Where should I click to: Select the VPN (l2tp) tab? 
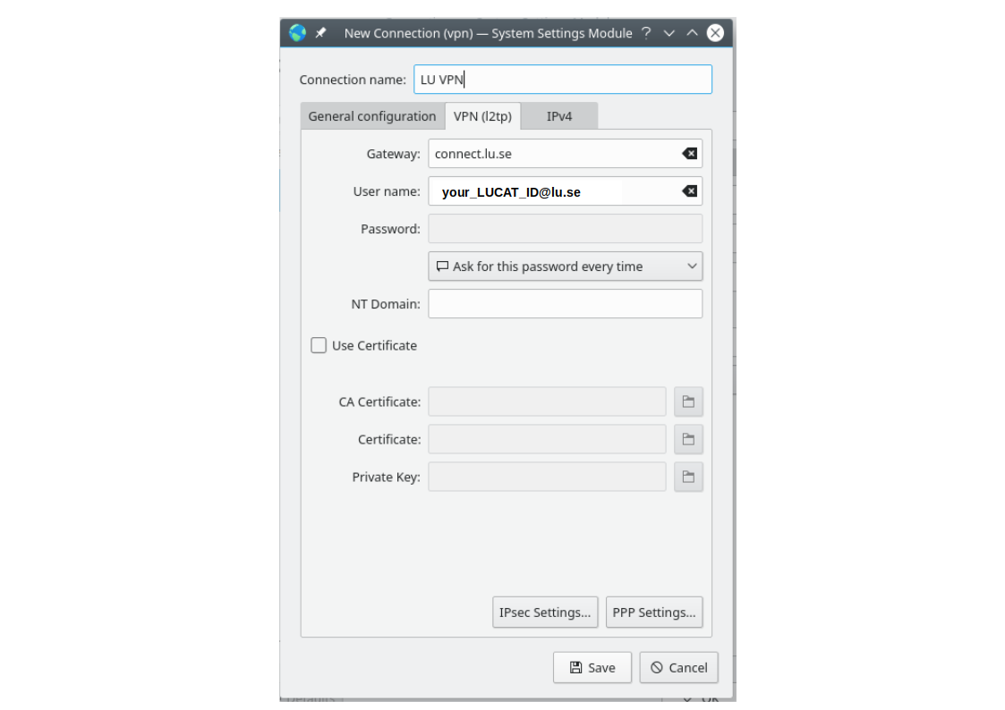click(x=482, y=116)
